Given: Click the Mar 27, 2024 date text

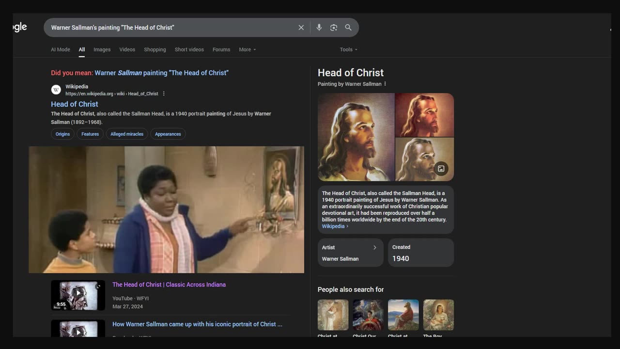Looking at the screenshot, I should pyautogui.click(x=127, y=306).
